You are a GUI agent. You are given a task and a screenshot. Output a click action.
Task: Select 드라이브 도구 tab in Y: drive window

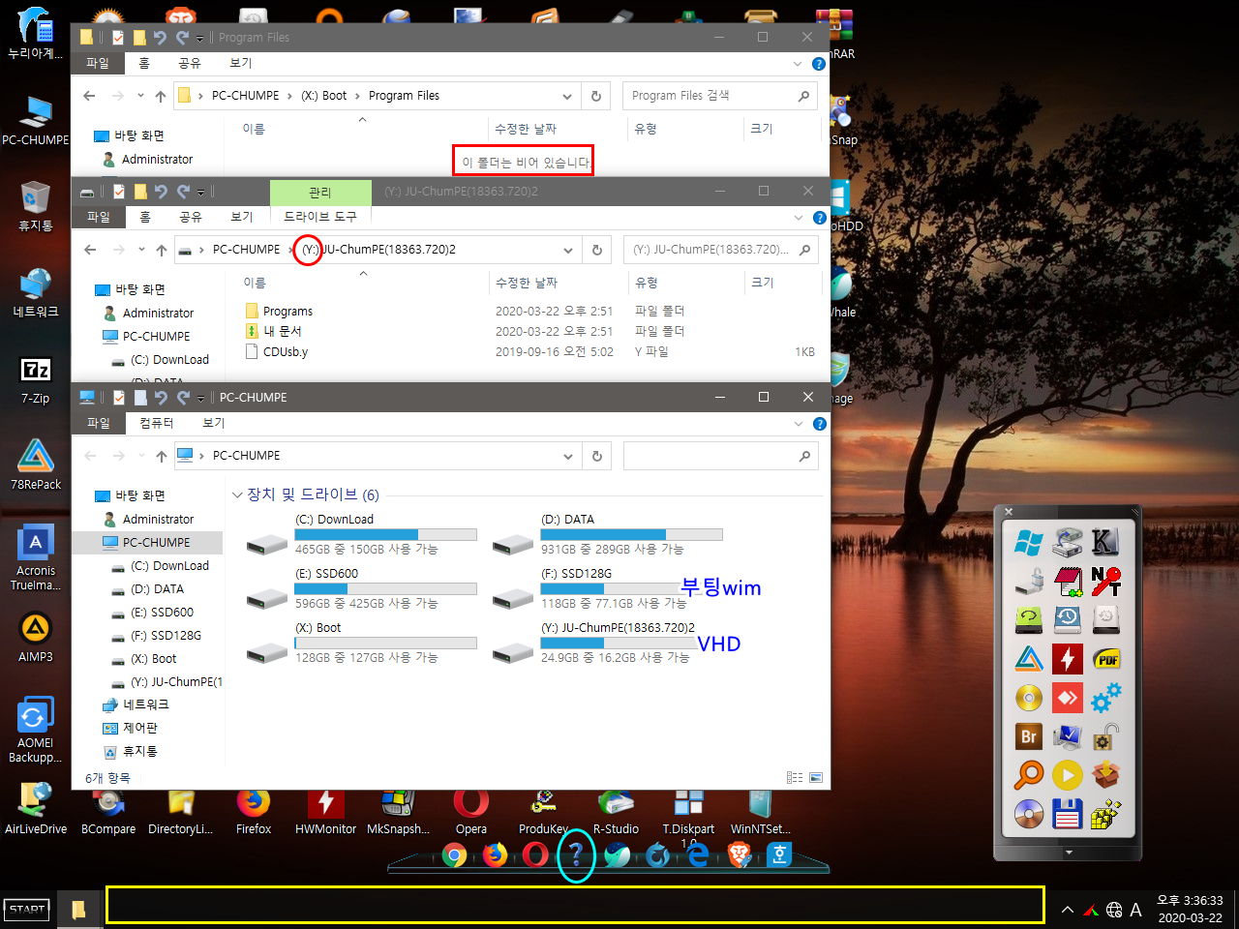point(320,217)
